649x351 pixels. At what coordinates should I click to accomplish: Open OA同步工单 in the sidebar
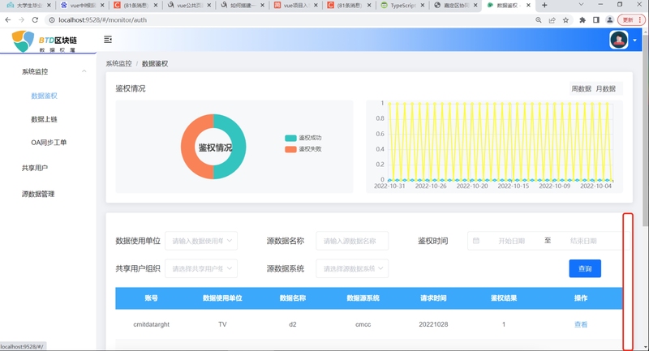click(x=49, y=142)
